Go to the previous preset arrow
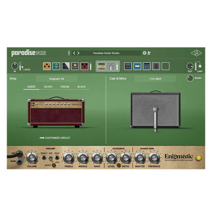This screenshot has height=213, width=213. [74, 53]
